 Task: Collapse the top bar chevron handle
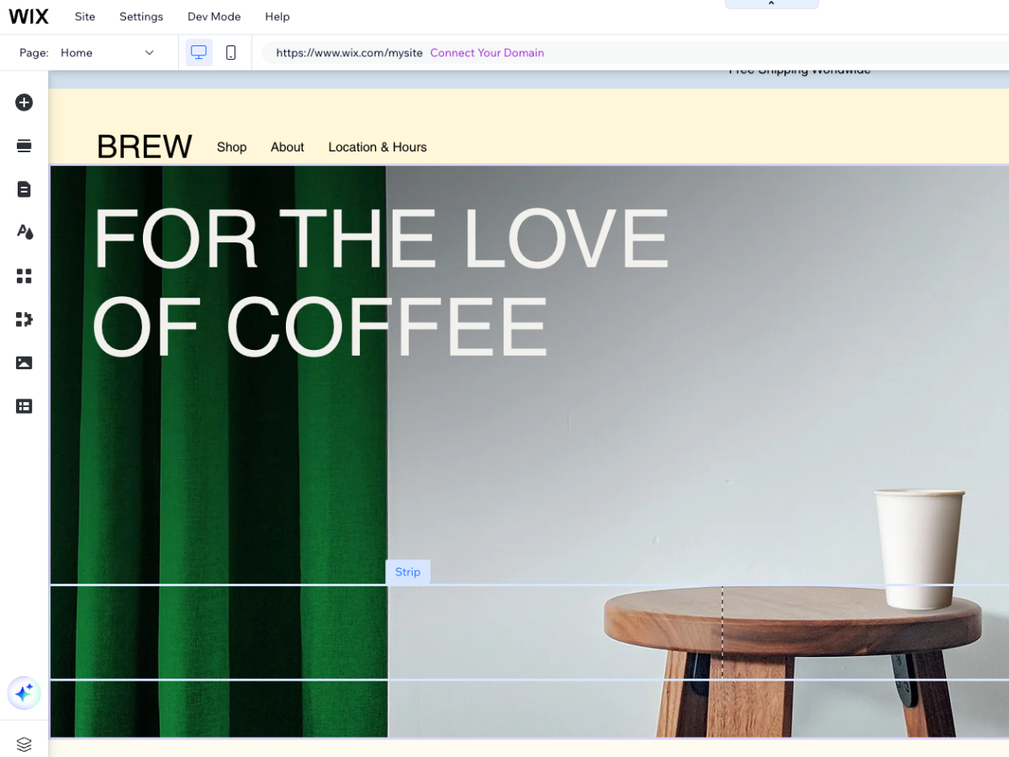click(x=772, y=4)
